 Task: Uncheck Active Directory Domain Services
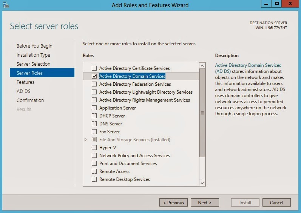[94, 76]
